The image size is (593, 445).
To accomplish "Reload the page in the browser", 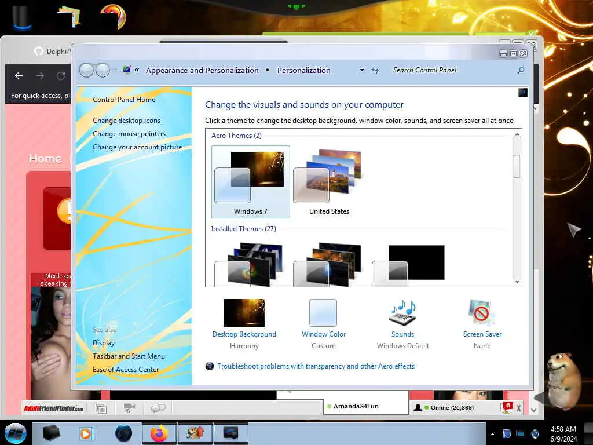I will (x=61, y=76).
